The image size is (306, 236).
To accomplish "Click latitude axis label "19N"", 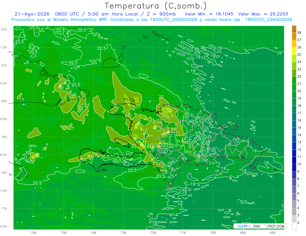I will click(4, 137).
